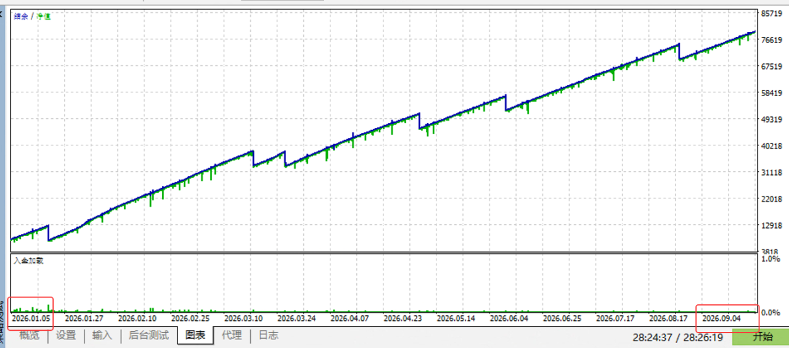789x348 pixels.
Task: Switch to the 概览 tab
Action: [x=29, y=336]
